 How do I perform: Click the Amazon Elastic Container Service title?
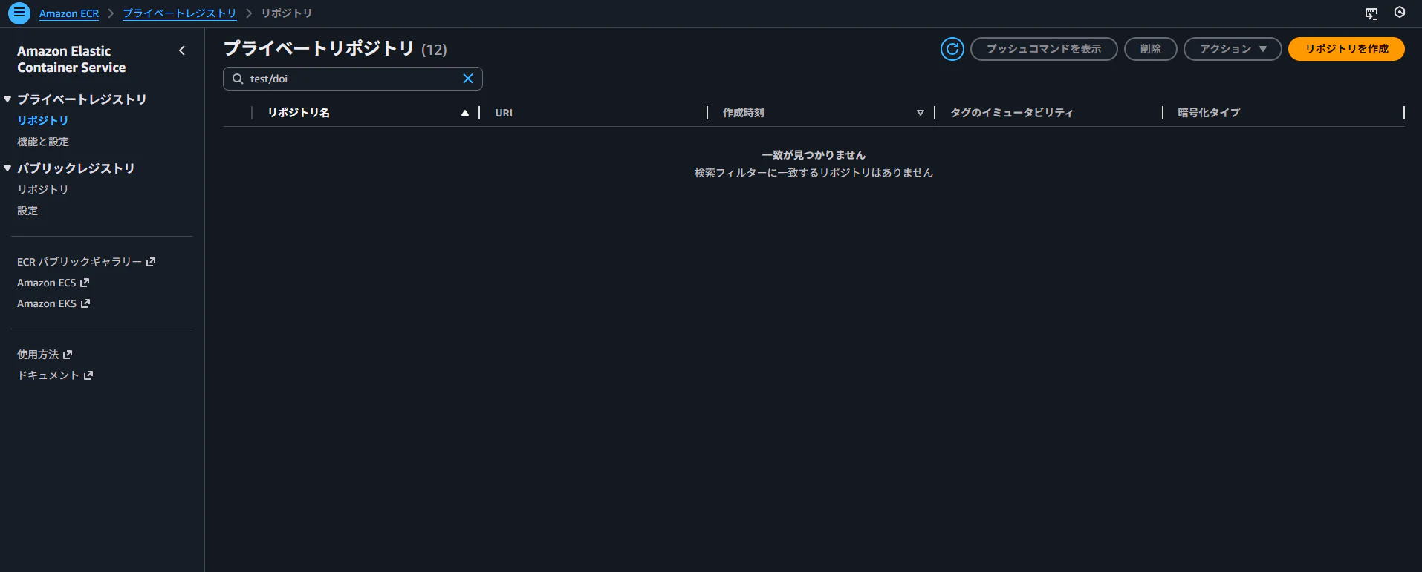71,59
